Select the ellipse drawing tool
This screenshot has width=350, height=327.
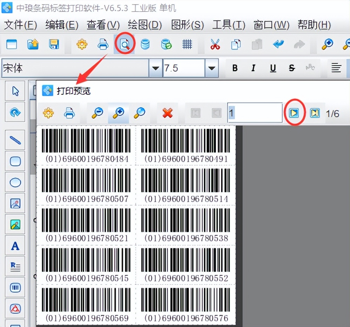tap(15, 182)
